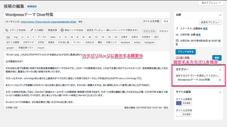227x127 pixels.
Task: Click the ゴミ箱へ移動 link
Action: [x=182, y=58]
